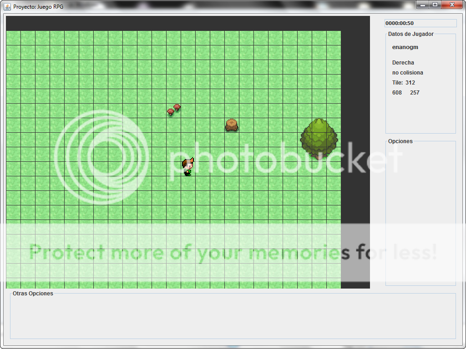The image size is (466, 349).
Task: Click the Y coordinate value 257
Action: pyautogui.click(x=415, y=93)
